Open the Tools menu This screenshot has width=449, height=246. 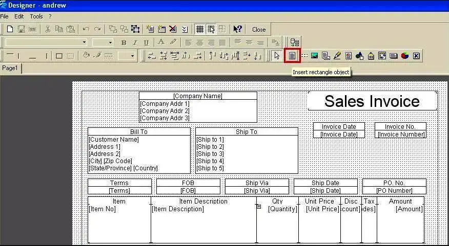[x=36, y=16]
